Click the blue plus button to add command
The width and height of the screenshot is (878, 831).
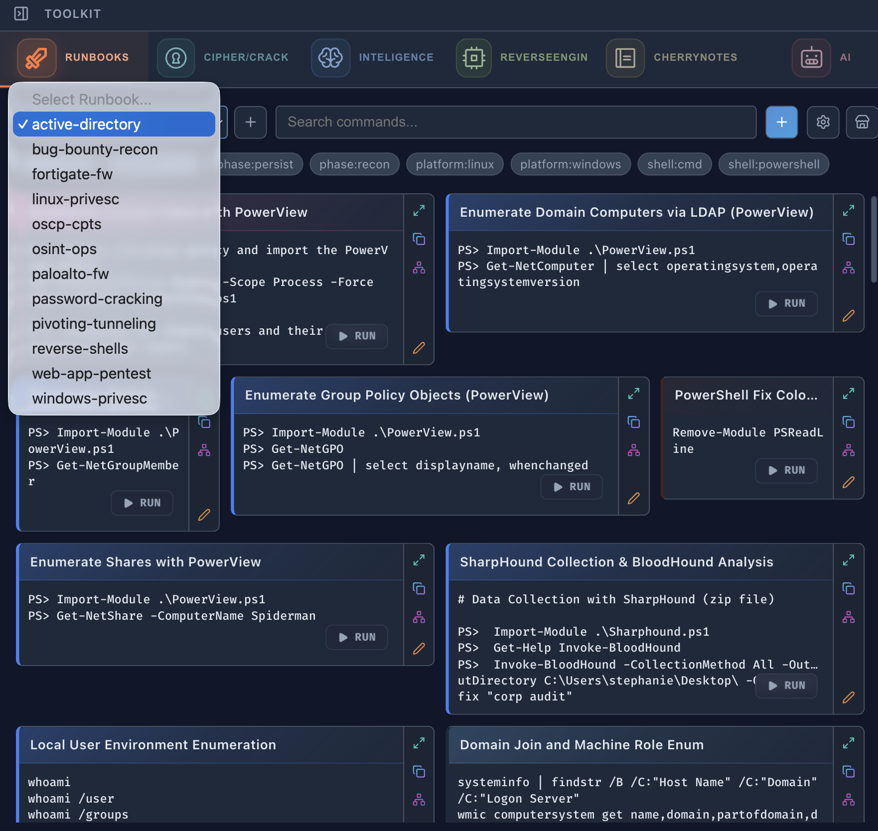[781, 122]
